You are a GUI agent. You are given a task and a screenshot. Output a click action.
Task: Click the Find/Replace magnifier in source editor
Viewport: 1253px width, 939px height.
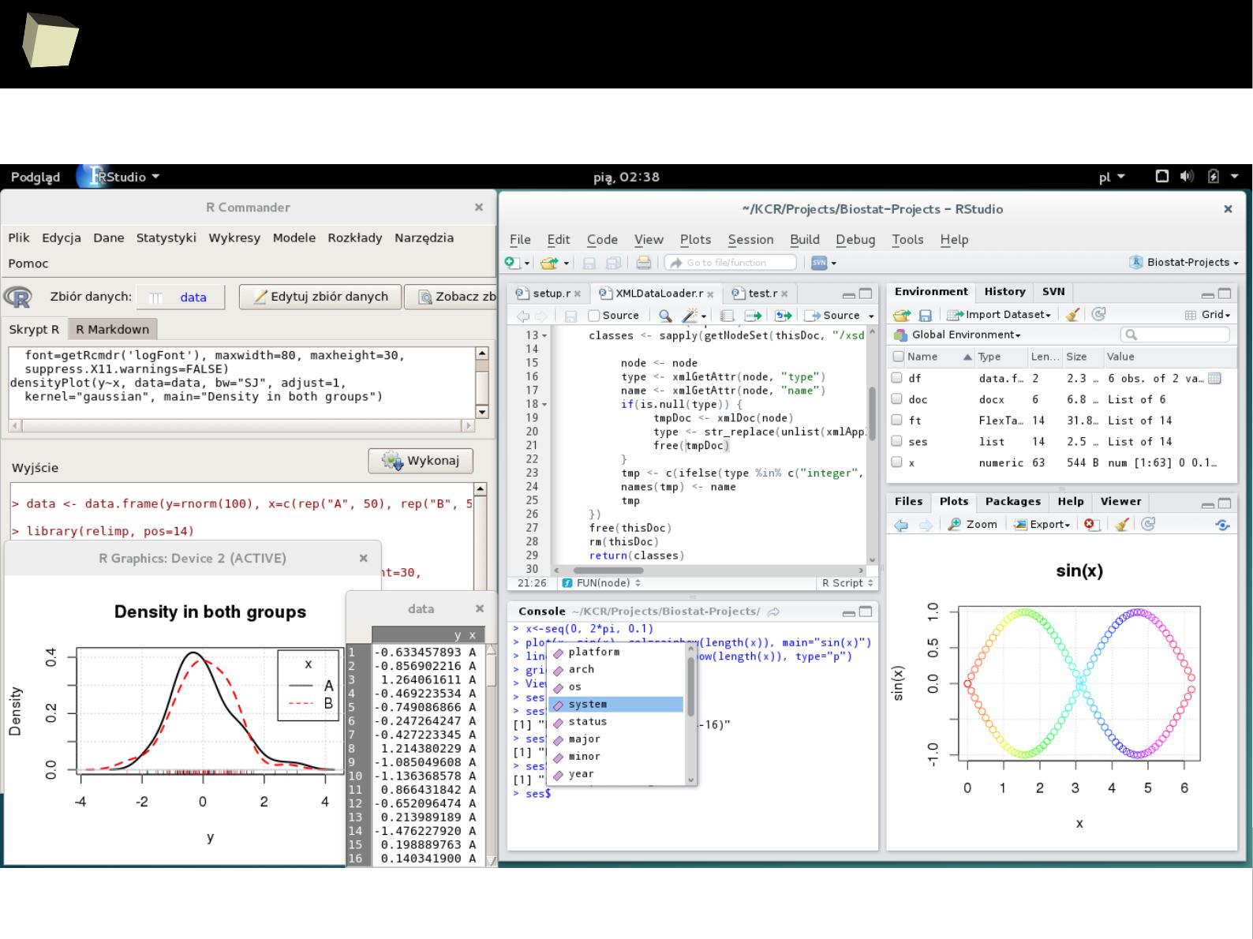665,316
